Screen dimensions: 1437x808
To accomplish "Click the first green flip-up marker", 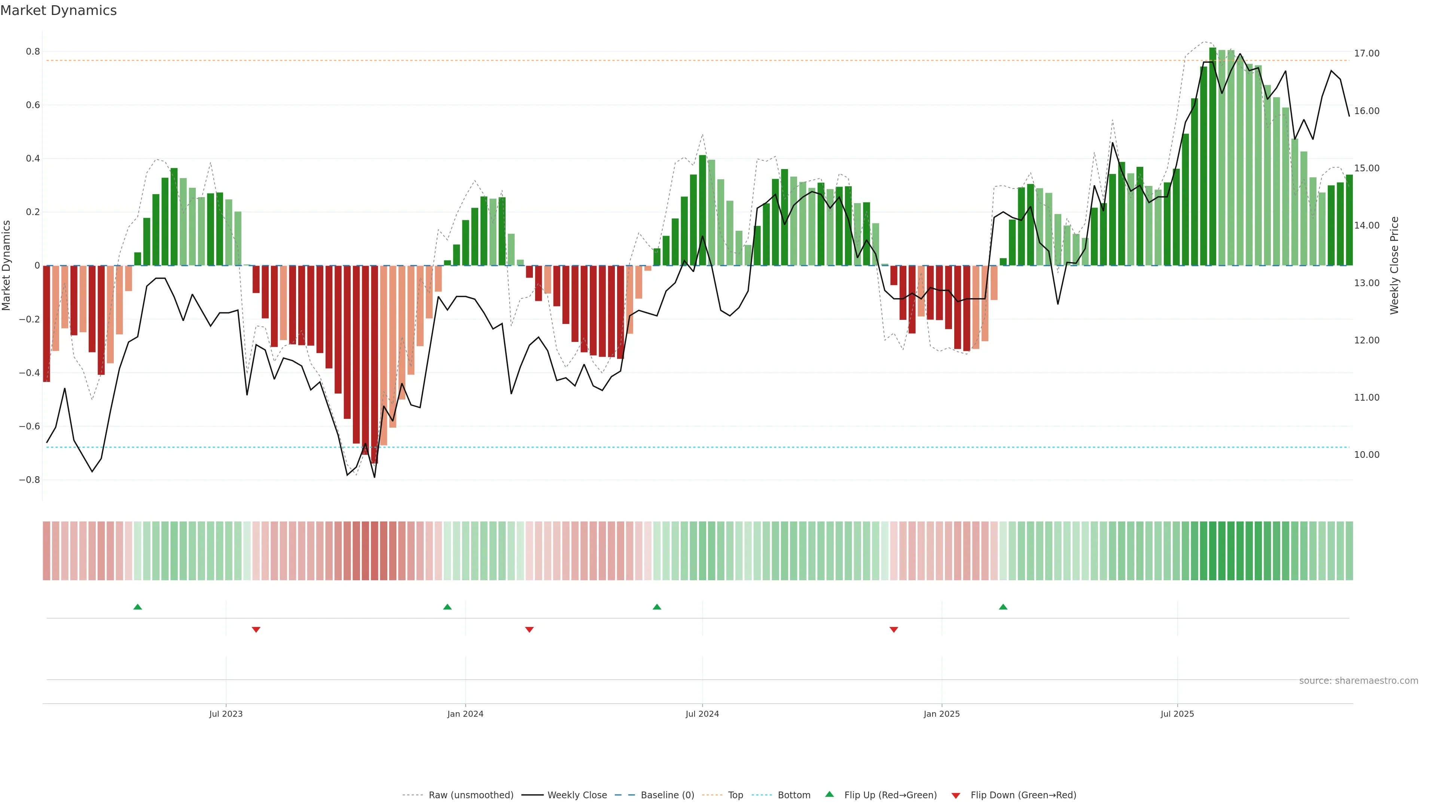I will pyautogui.click(x=138, y=607).
